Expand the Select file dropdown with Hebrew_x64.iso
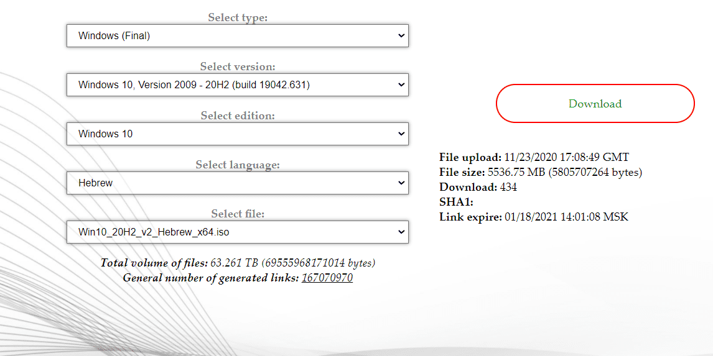This screenshot has width=713, height=356. [x=238, y=232]
